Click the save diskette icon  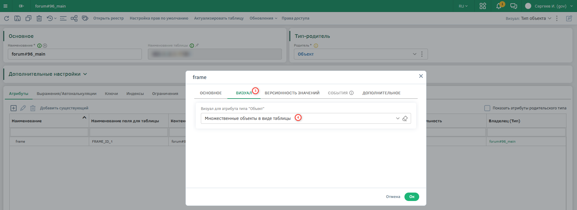17,18
